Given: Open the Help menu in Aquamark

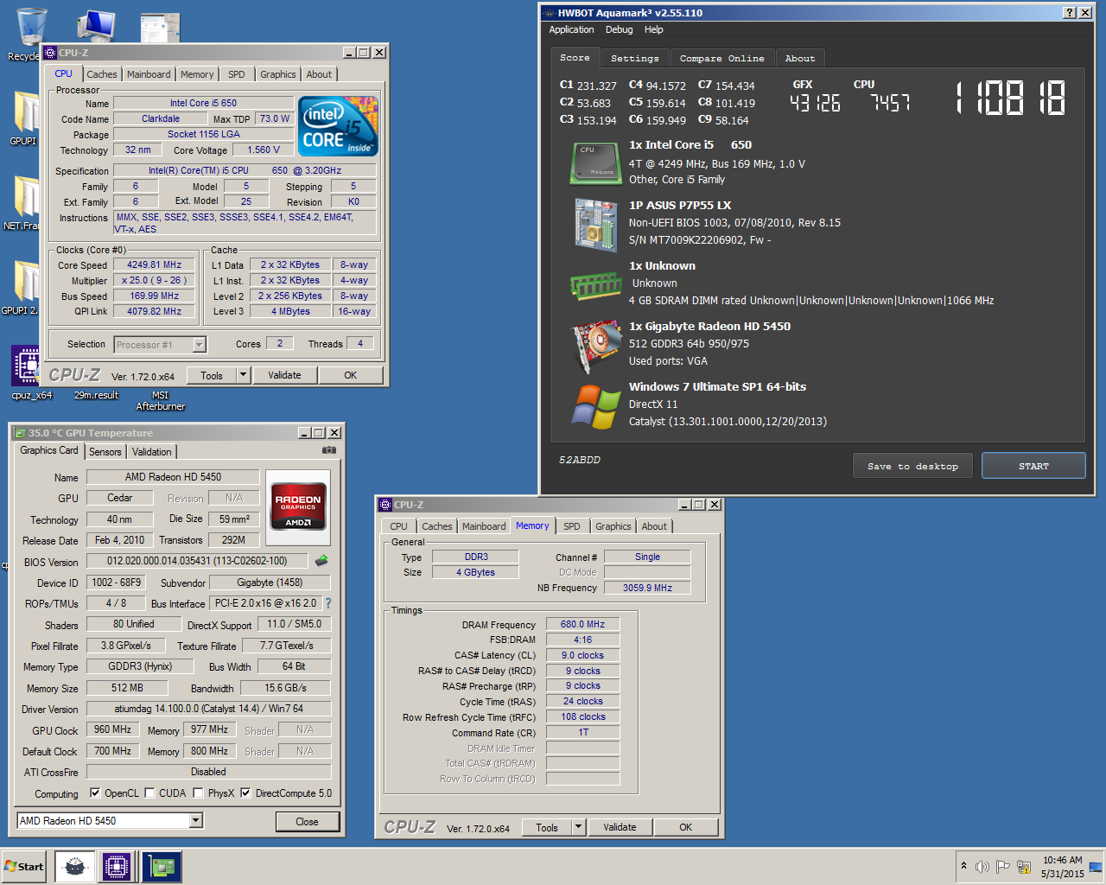Looking at the screenshot, I should 654,29.
